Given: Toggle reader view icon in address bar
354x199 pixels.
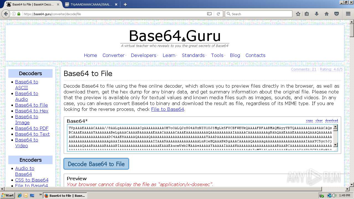Looking at the screenshot, I should (x=209, y=14).
